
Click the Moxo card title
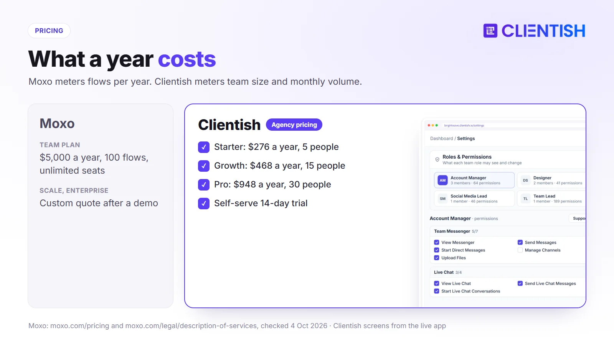click(x=57, y=123)
